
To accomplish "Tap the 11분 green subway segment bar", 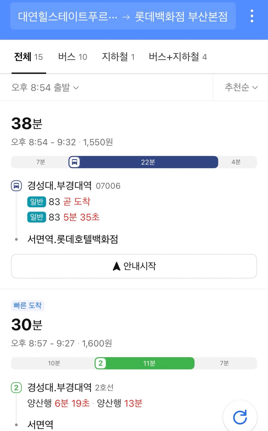I will (145, 363).
